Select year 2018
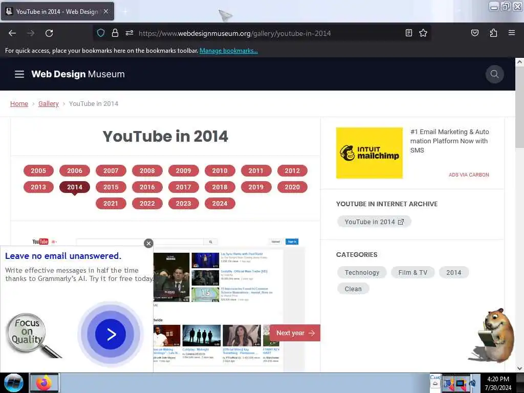The height and width of the screenshot is (393, 524). pyautogui.click(x=220, y=187)
